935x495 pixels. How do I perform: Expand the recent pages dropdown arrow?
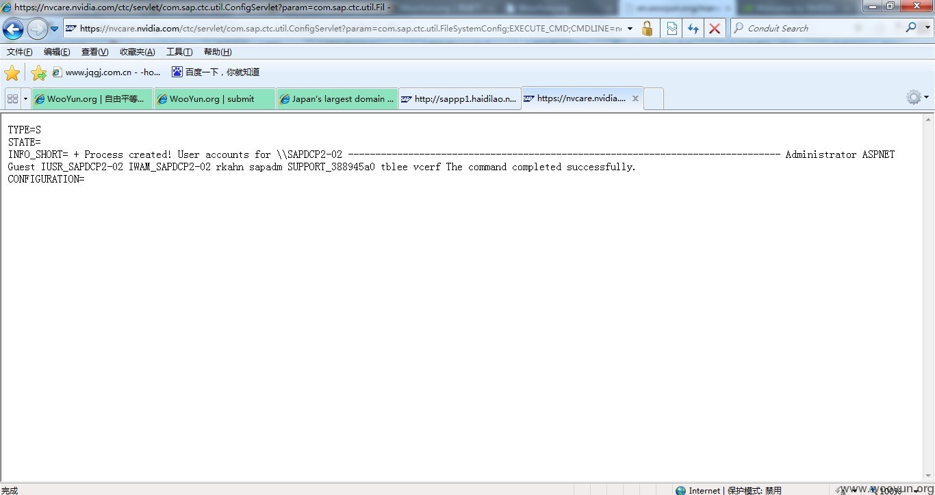[x=55, y=29]
